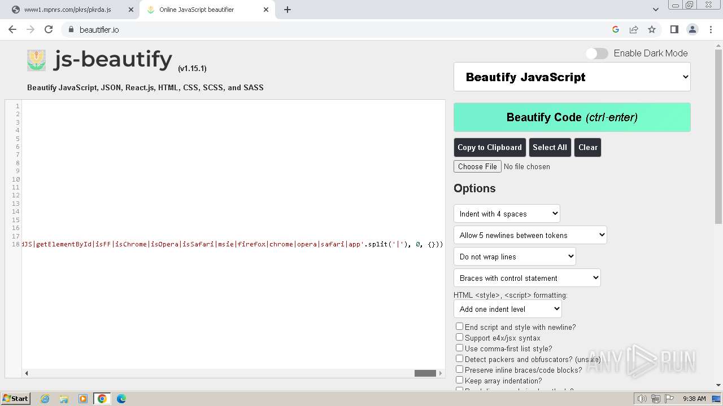The width and height of the screenshot is (723, 406).
Task: Open Add one indent level dropdown
Action: (507, 309)
